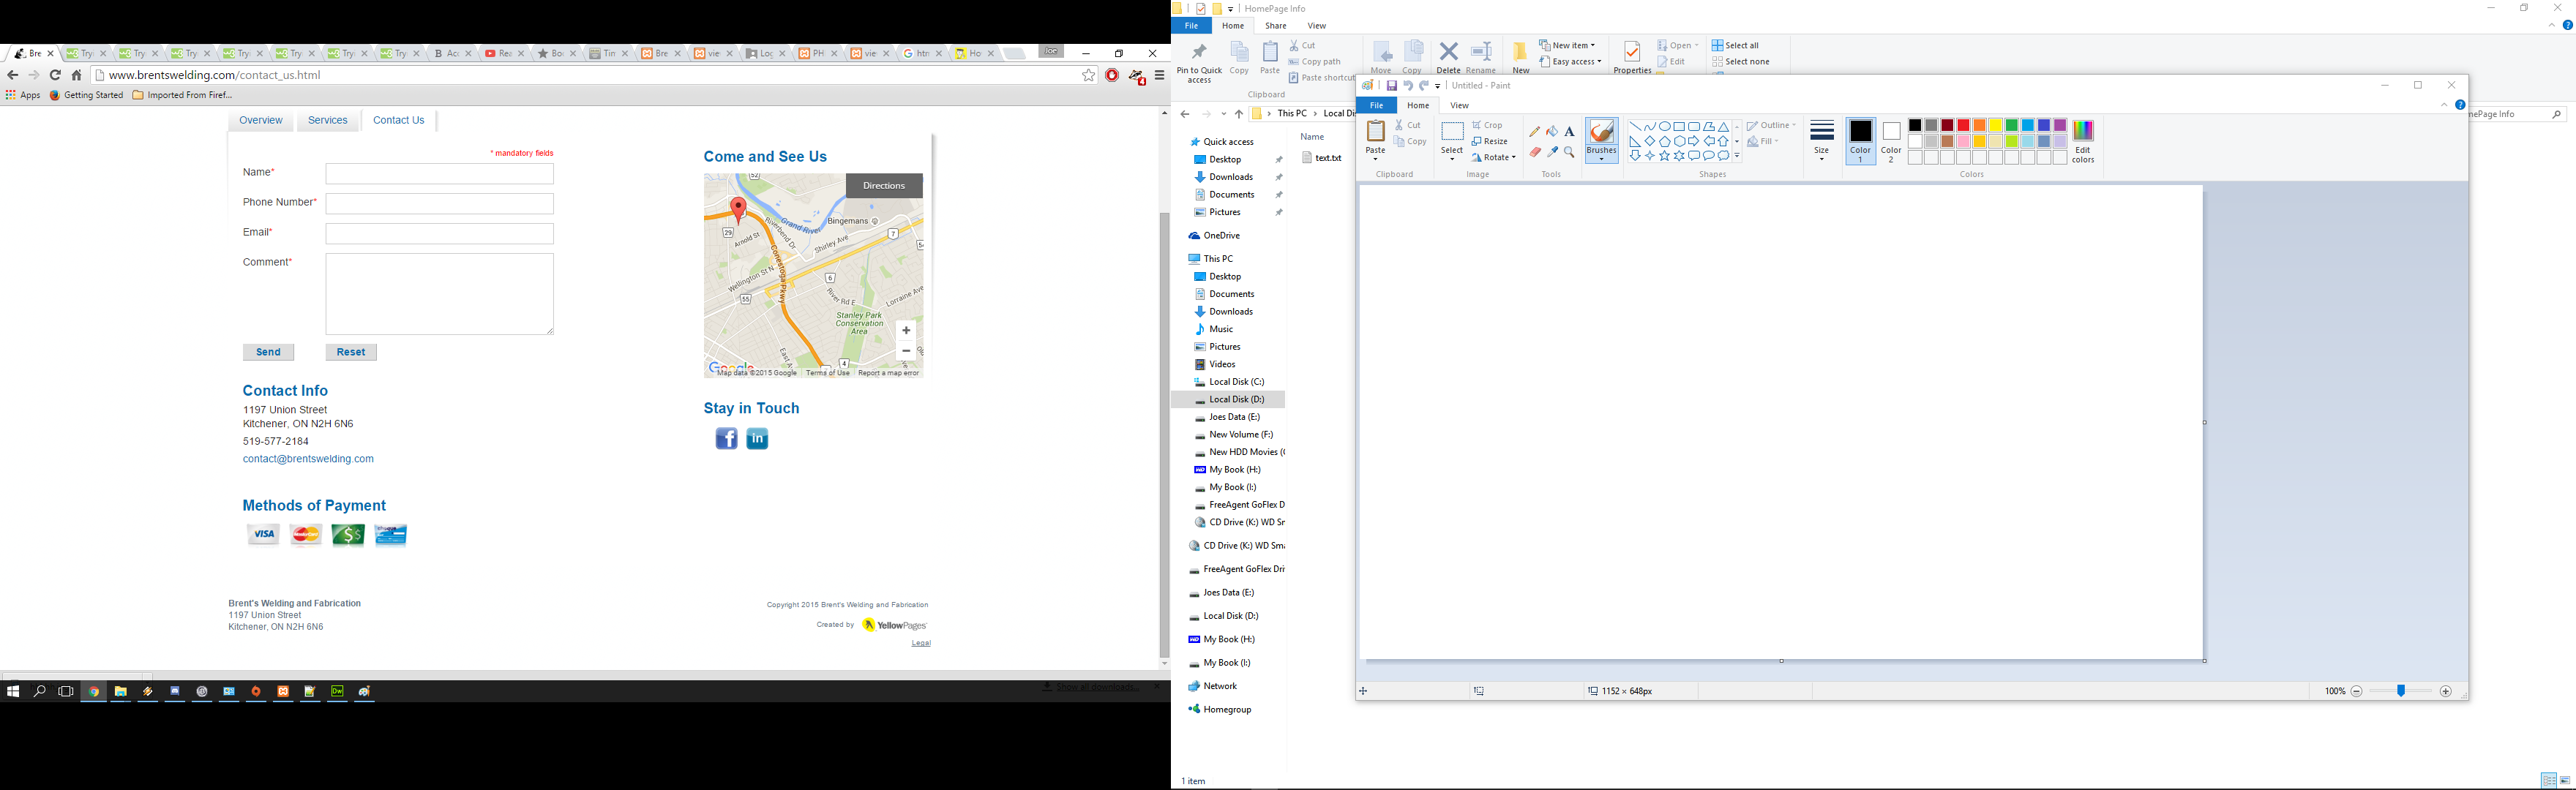Click Select all in Explorer ribbon

[1735, 45]
